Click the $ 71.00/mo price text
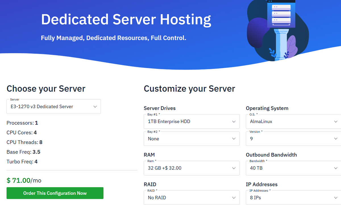The image size is (341, 205). tap(24, 180)
